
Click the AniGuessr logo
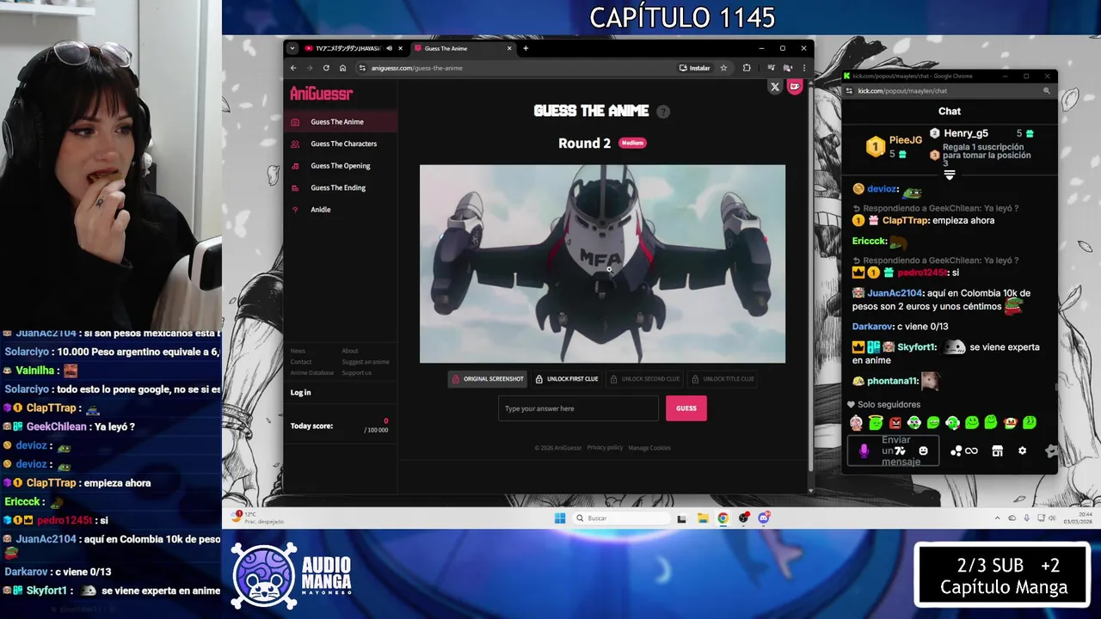[x=321, y=94]
